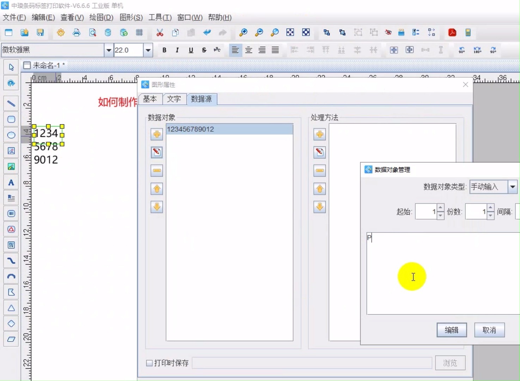Toggle Strikethrough text formatting
This screenshot has height=381, width=520.
[204, 50]
